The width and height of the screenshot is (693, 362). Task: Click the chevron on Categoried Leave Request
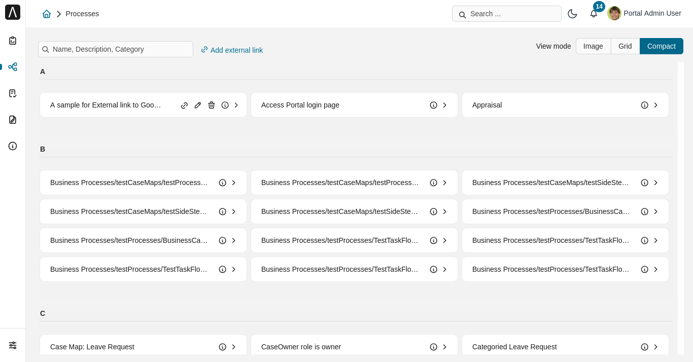656,347
